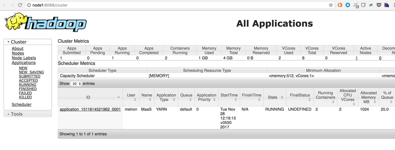Open the blue circle extension icon

[x=348, y=5]
